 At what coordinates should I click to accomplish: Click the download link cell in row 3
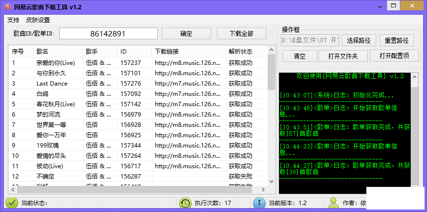click(x=188, y=84)
